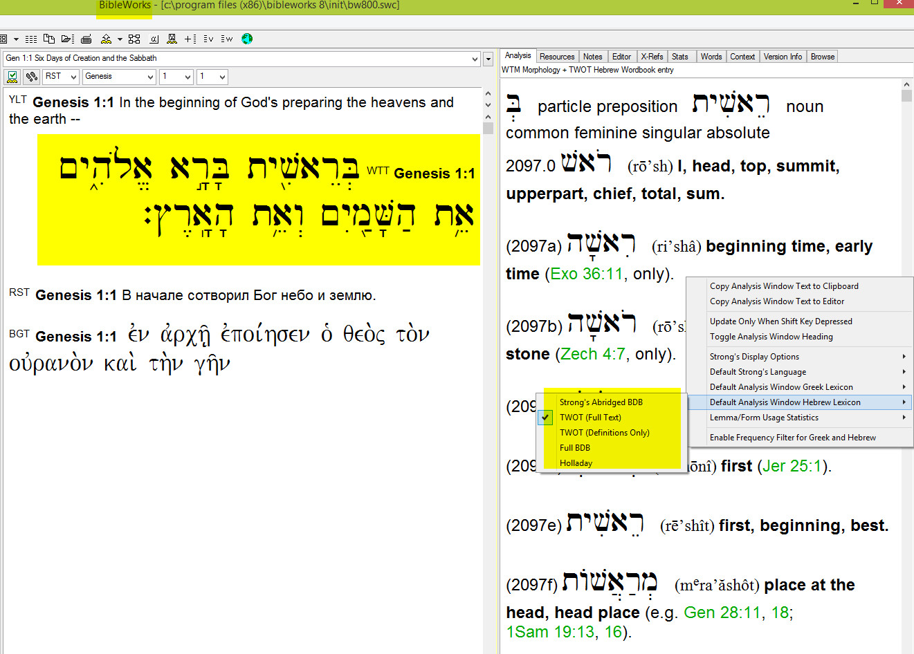Switch to the Analysis tab
Screen dimensions: 914x654
pos(518,56)
